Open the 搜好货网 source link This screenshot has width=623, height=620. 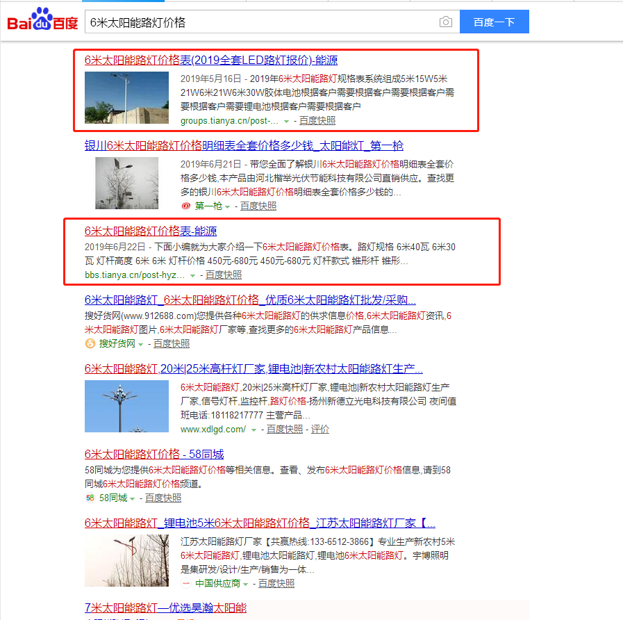click(117, 343)
